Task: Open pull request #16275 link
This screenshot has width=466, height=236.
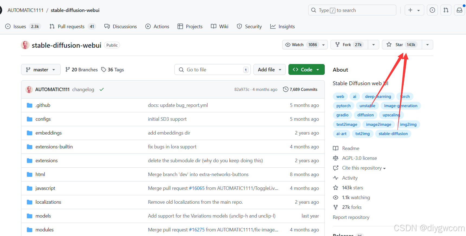Action: tap(197, 230)
